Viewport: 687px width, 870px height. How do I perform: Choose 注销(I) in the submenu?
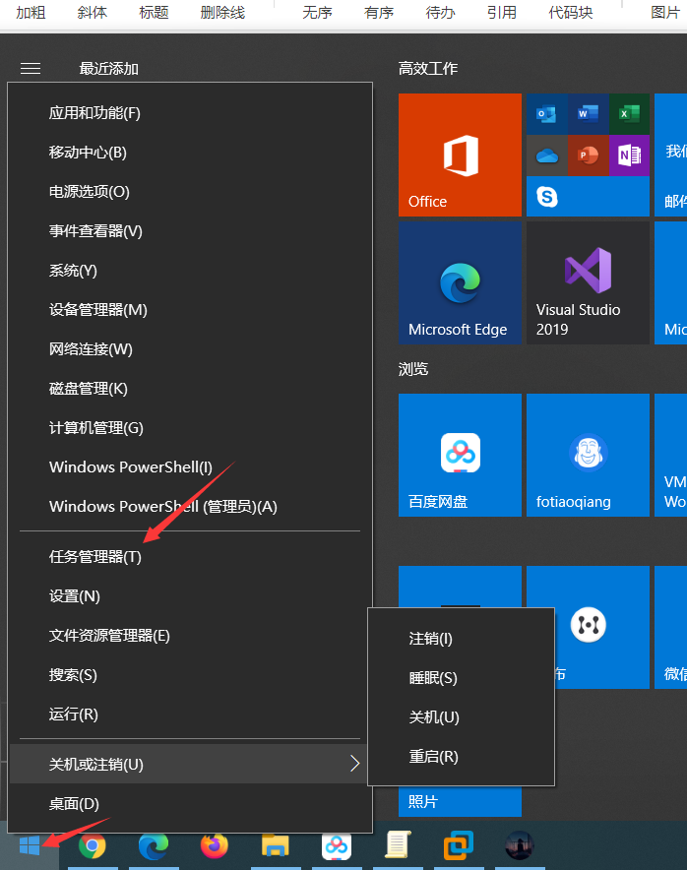point(462,639)
